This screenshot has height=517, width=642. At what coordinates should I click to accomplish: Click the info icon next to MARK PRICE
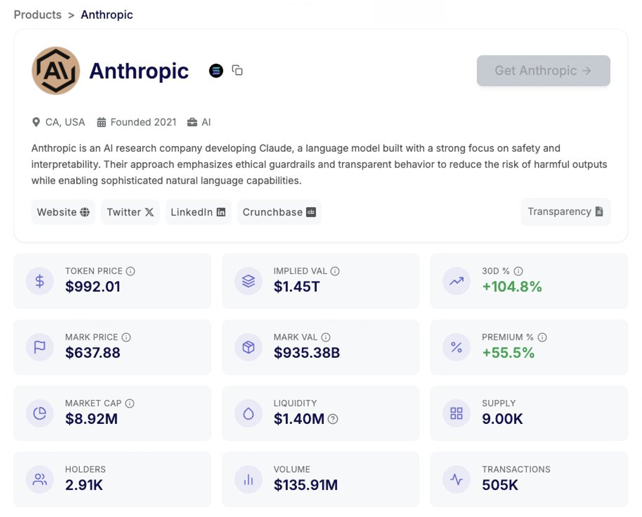[x=126, y=337]
